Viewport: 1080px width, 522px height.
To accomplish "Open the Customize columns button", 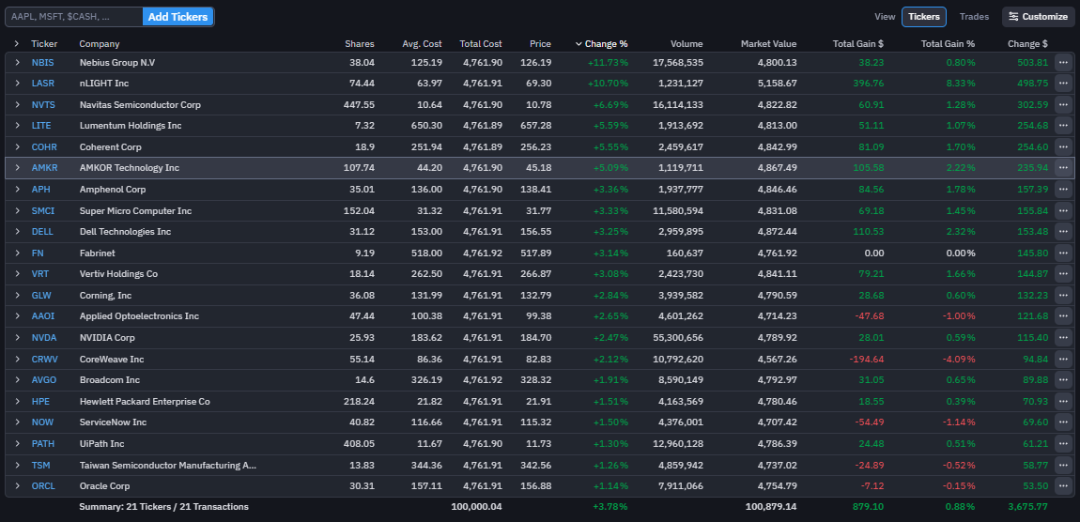I will 1038,17.
